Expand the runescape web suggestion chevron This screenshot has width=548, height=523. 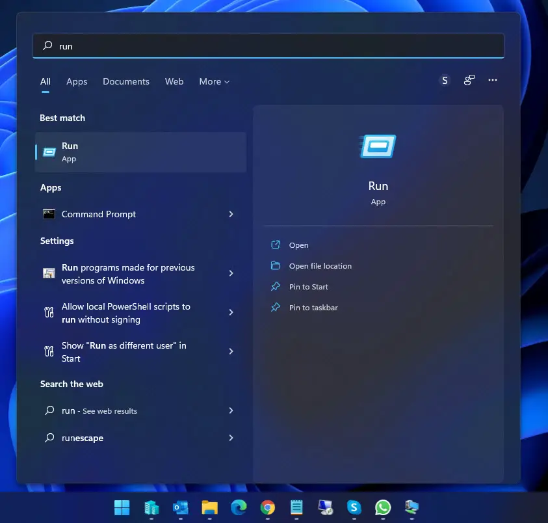231,438
